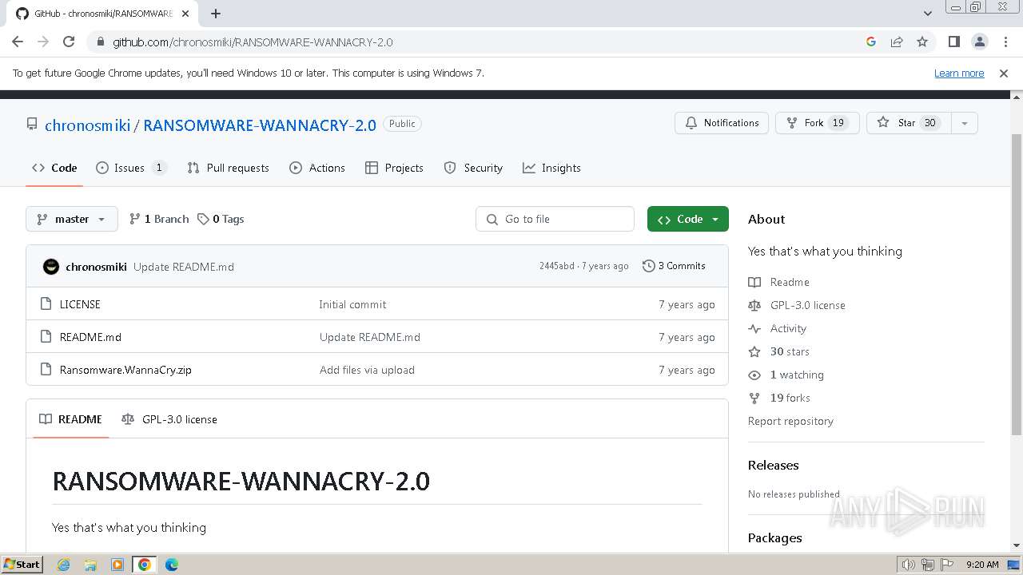Viewport: 1023px width, 575px height.
Task: Focus the Go to file field
Action: pos(555,219)
